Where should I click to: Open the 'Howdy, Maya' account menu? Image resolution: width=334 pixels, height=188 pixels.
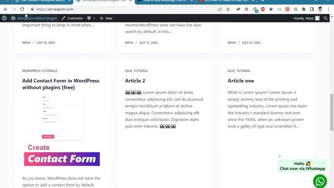click(306, 18)
